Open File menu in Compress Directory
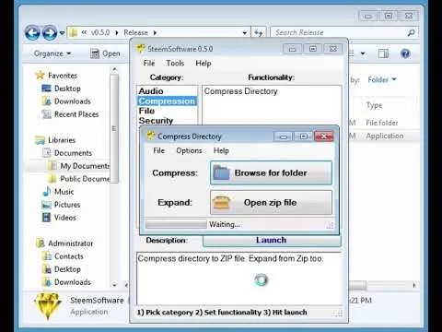Viewport: 442px width, 332px height. (x=159, y=150)
